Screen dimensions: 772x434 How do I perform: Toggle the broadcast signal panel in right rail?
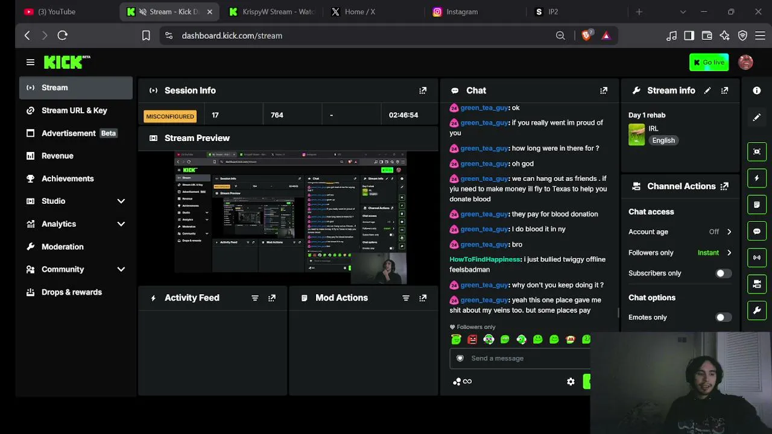(x=757, y=257)
